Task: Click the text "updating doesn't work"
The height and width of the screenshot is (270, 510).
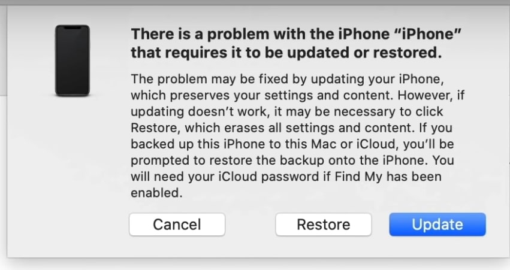Action: 192,112
